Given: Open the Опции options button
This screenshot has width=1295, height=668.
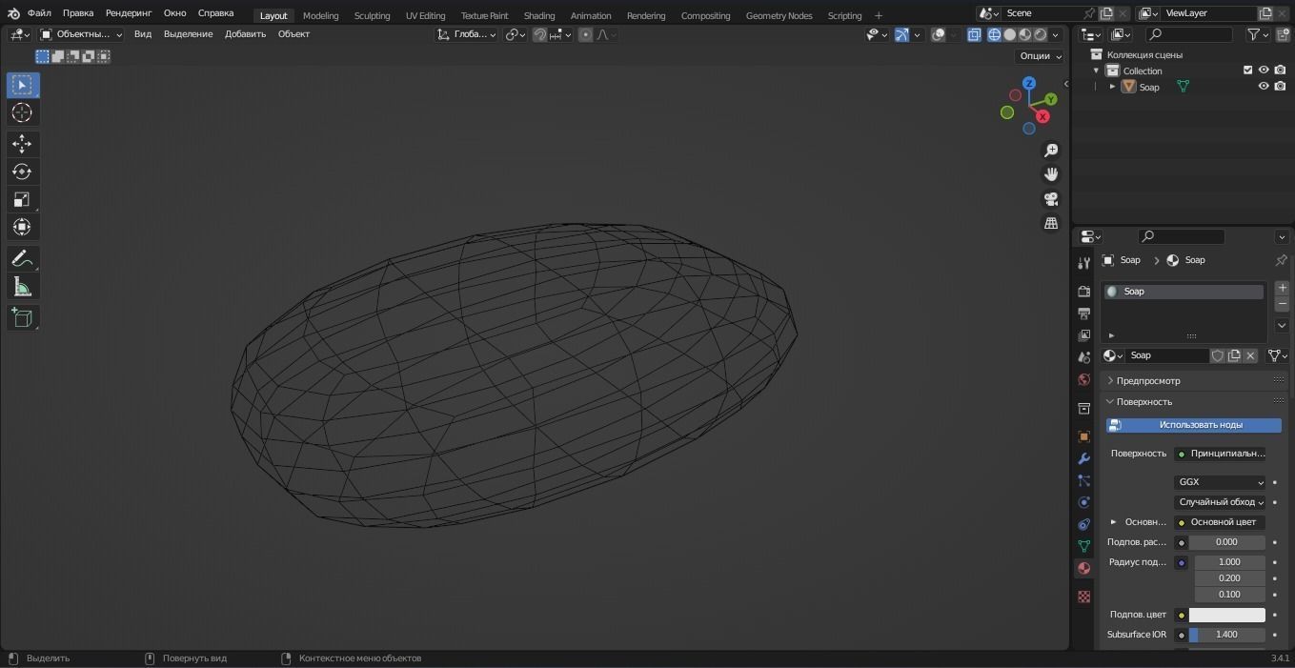Looking at the screenshot, I should pos(1040,56).
